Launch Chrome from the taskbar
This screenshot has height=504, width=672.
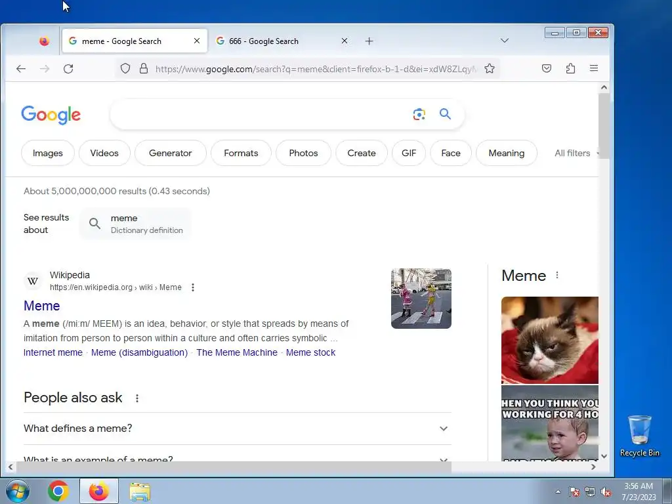click(x=58, y=491)
